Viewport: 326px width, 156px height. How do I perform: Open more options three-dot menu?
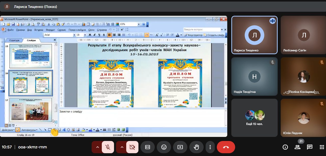point(210,147)
